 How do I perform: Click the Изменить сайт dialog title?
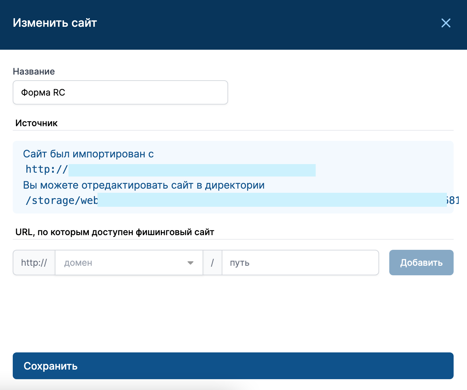[x=55, y=23]
